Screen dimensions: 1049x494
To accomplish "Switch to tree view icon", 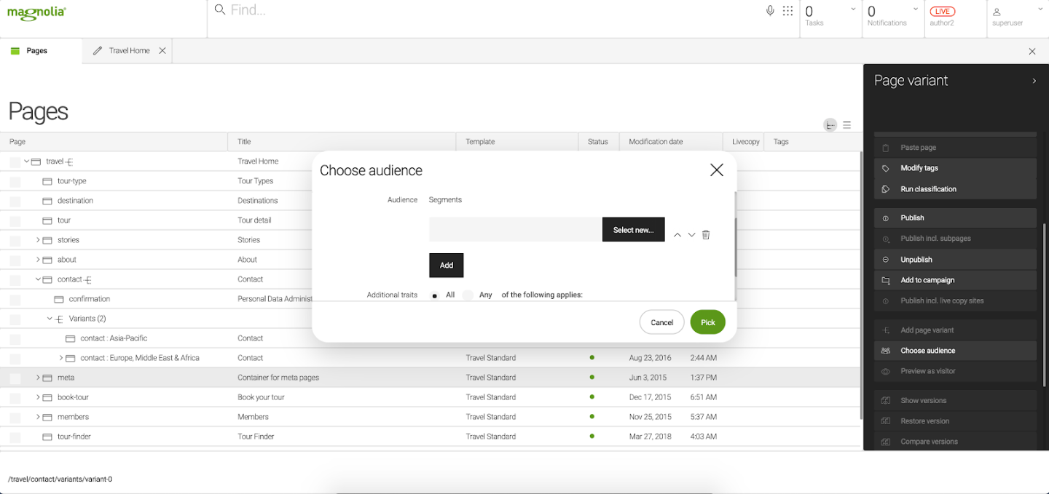I will 830,125.
